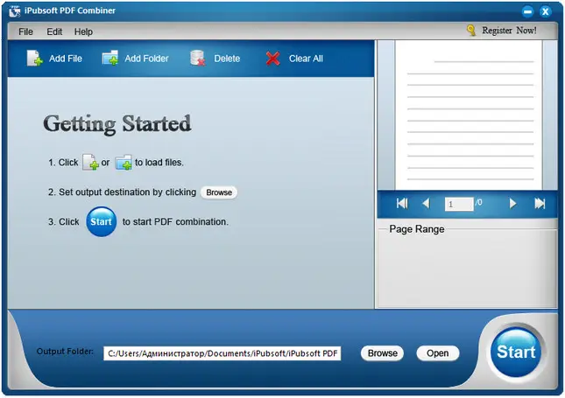The image size is (565, 398).
Task: Open the File menu
Action: click(x=25, y=31)
